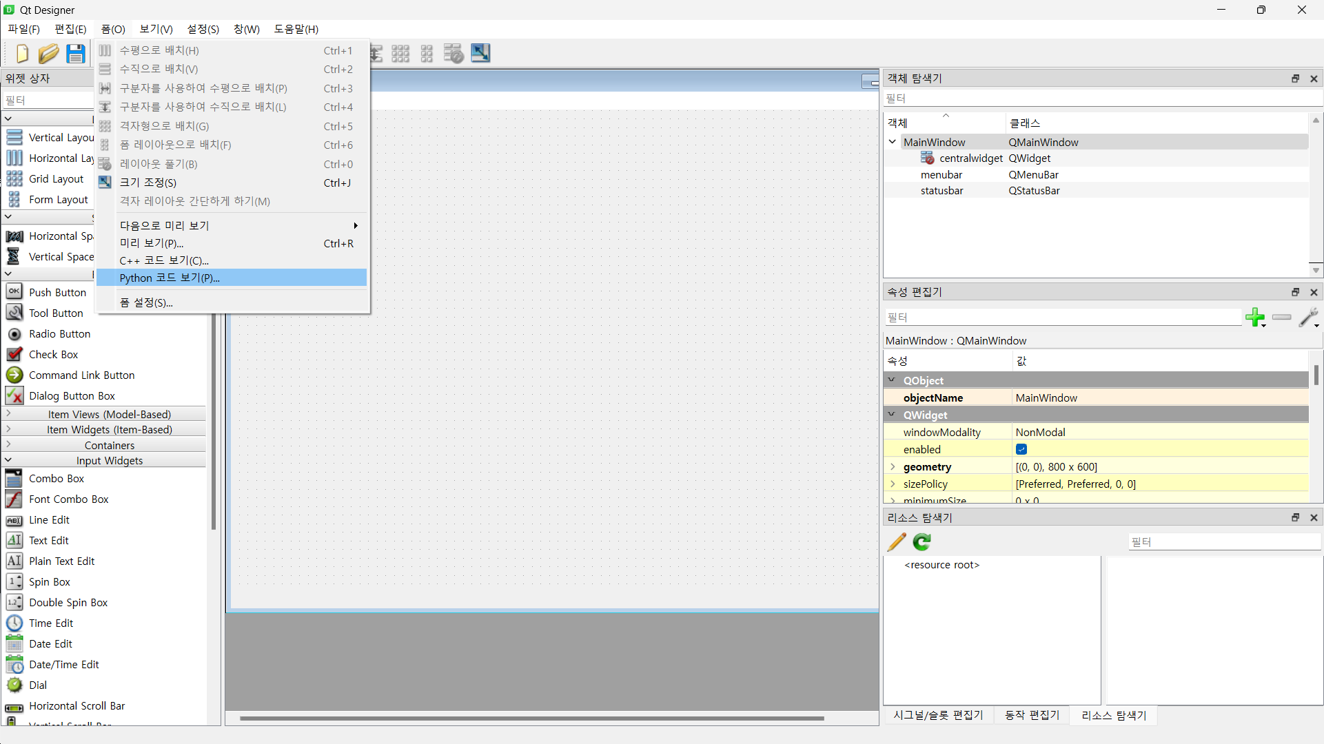Click the green reload resources icon
Screen dimensions: 1324x744
922,542
